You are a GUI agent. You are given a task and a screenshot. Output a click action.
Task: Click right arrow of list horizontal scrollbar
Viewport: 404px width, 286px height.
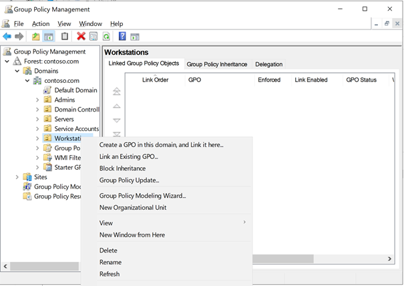tap(389, 259)
